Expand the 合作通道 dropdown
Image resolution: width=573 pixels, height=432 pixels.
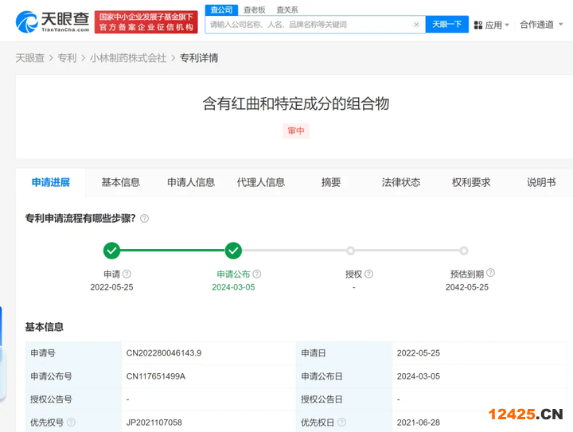(540, 25)
